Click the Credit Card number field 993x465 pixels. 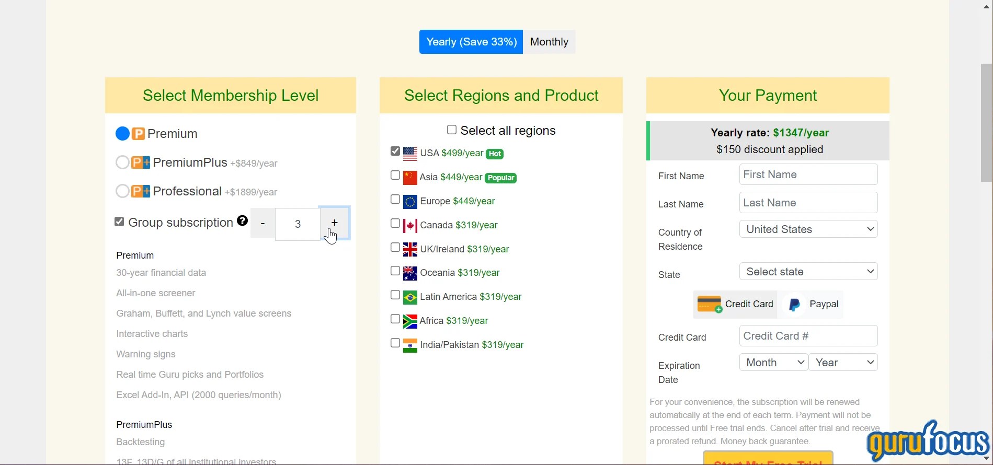(808, 336)
